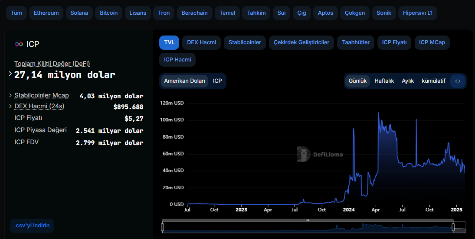Click the ICP FDV label

tap(26, 142)
